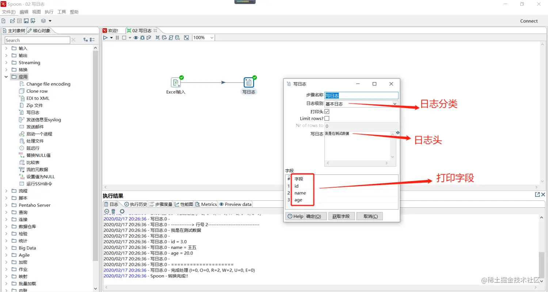This screenshot has height=292, width=548.
Task: Click the 写日志 message text area
Action: coord(360,148)
